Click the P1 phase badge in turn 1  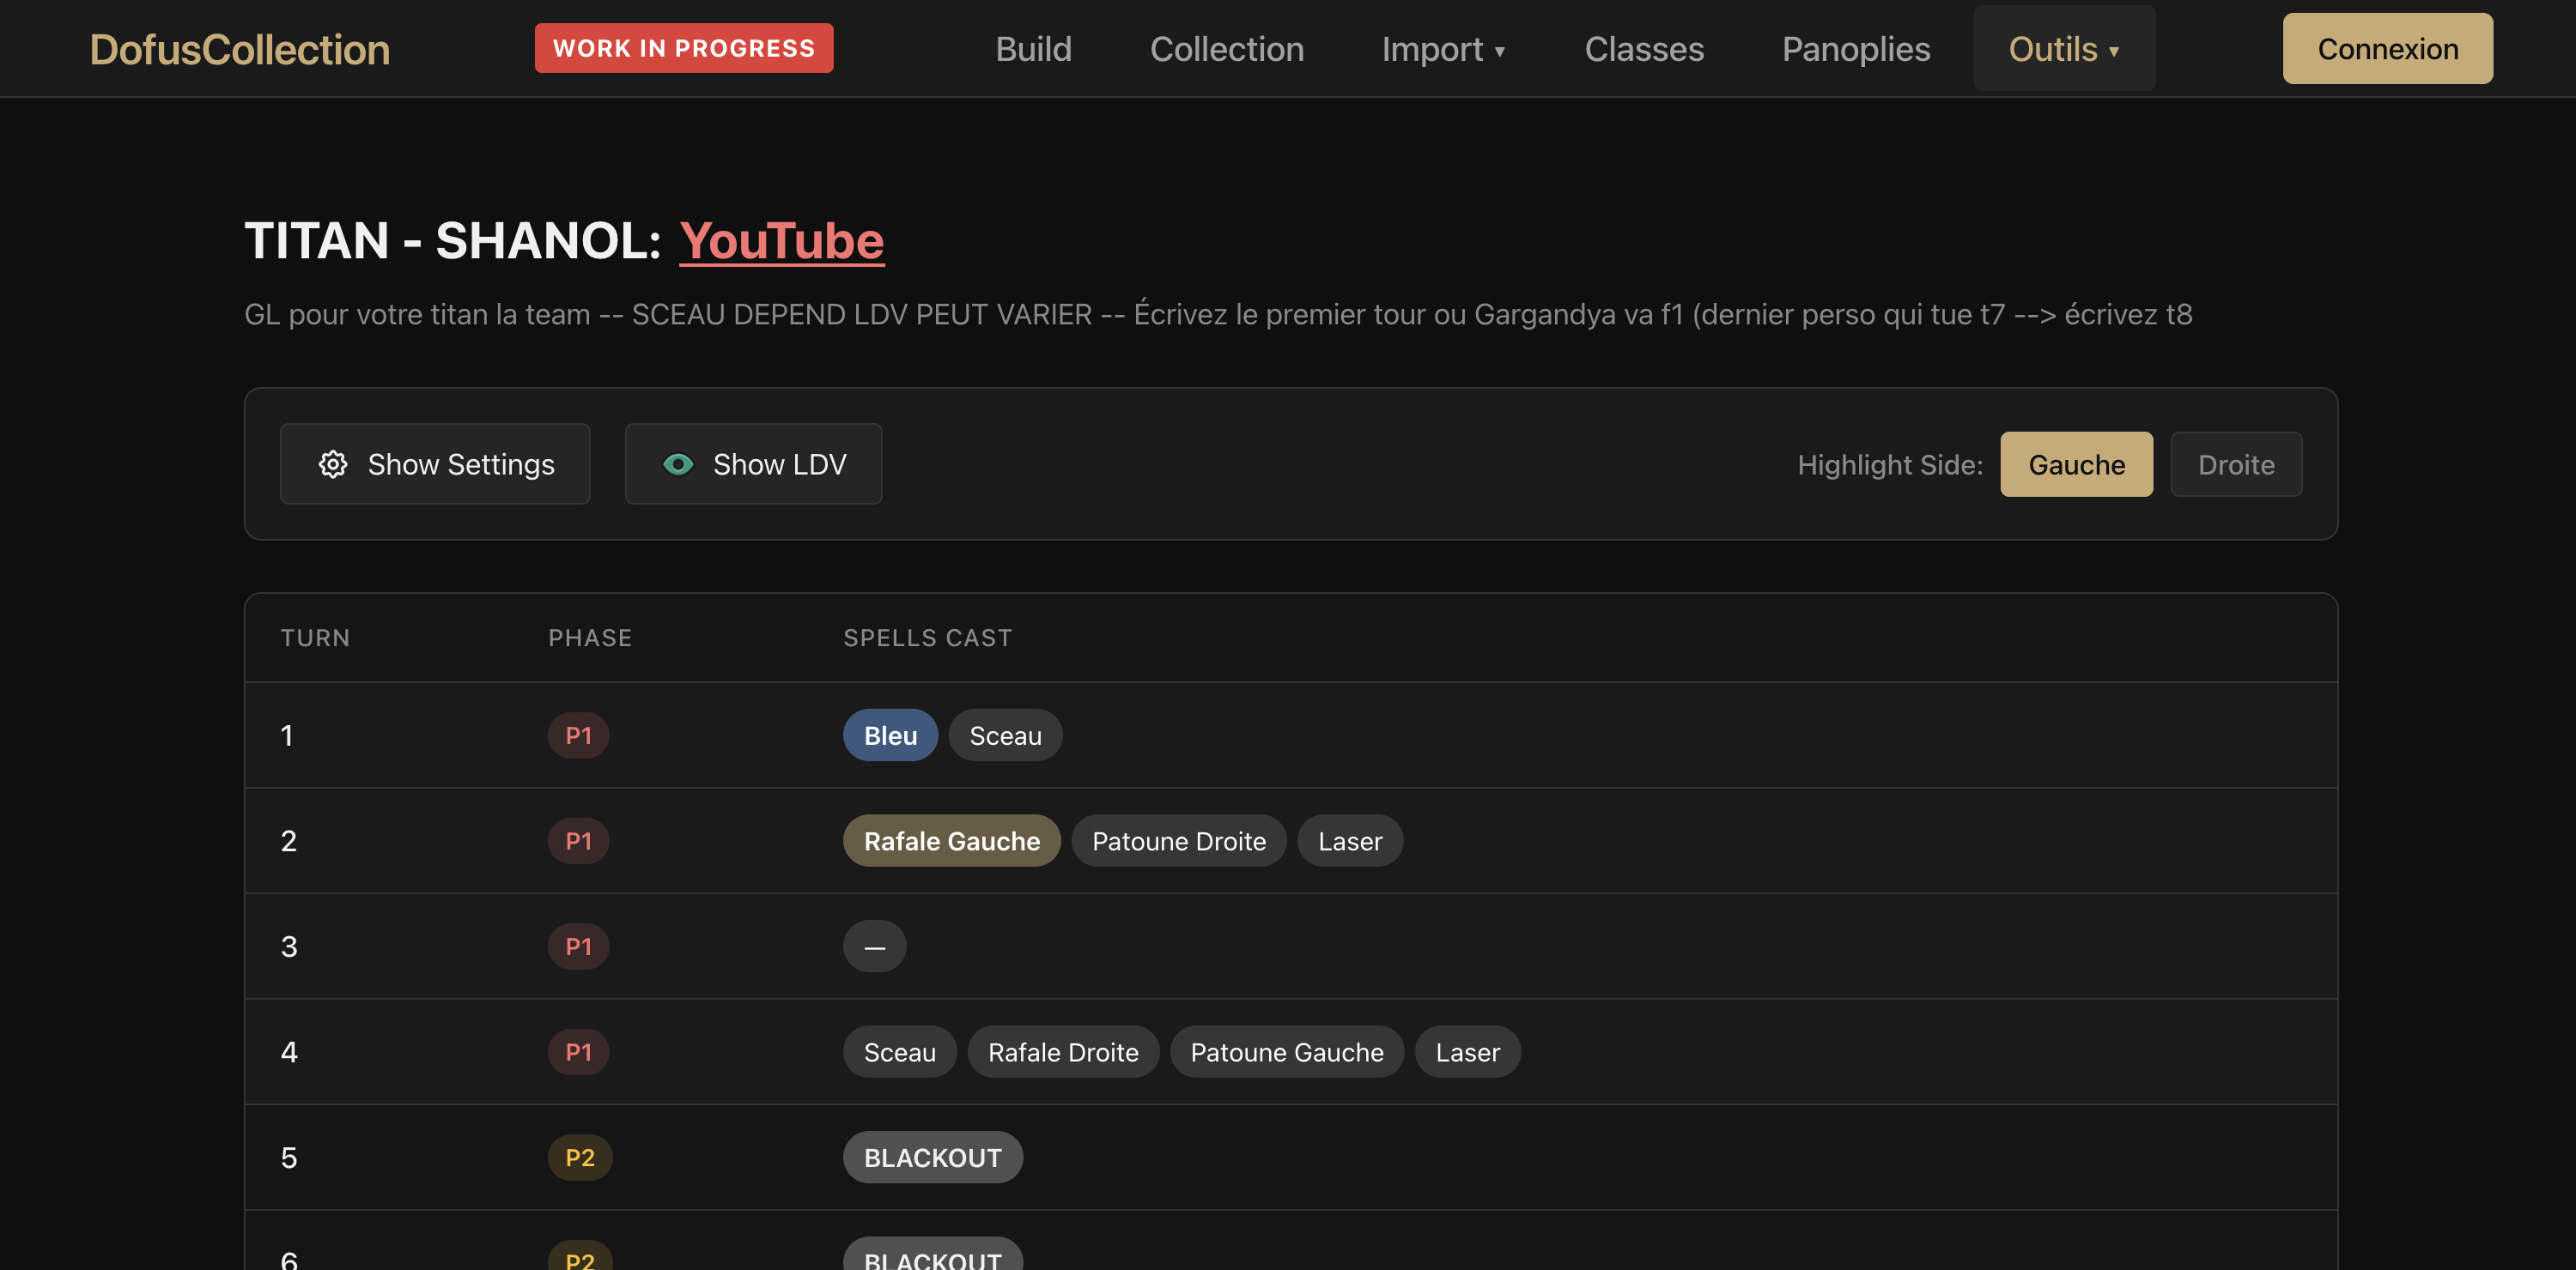click(578, 735)
